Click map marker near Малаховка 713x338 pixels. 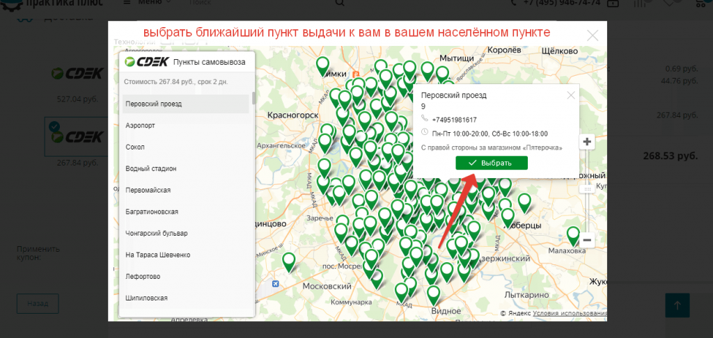point(574,236)
